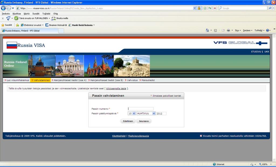Image resolution: width=276 pixels, height=167 pixels.
Task: Click the green checkmark site-safety icon
Action: [16, 18]
